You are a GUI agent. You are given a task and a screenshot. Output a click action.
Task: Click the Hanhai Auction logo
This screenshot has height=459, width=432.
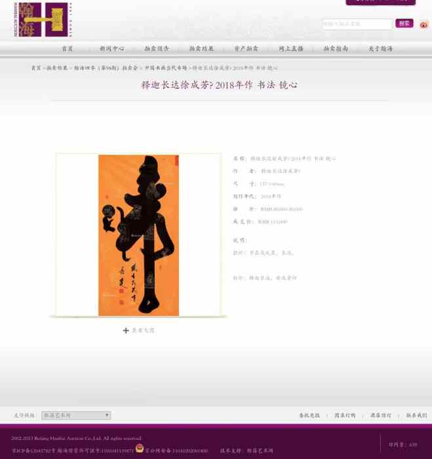[43, 20]
